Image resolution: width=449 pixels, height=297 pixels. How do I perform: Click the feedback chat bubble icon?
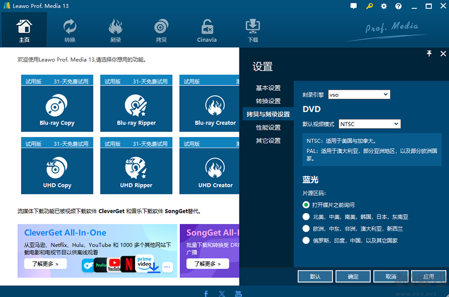click(x=354, y=6)
